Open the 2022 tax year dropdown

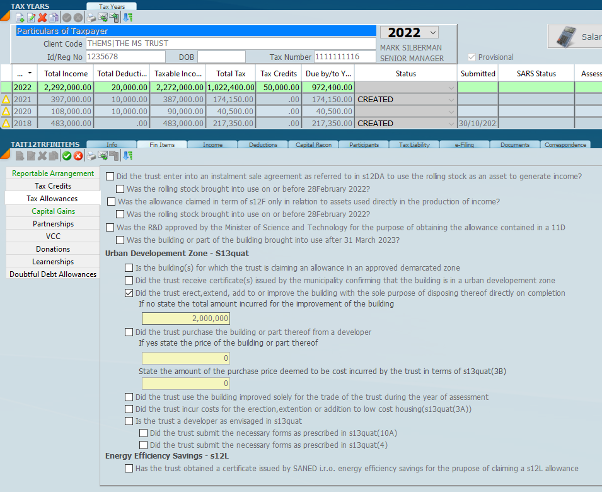coord(432,33)
